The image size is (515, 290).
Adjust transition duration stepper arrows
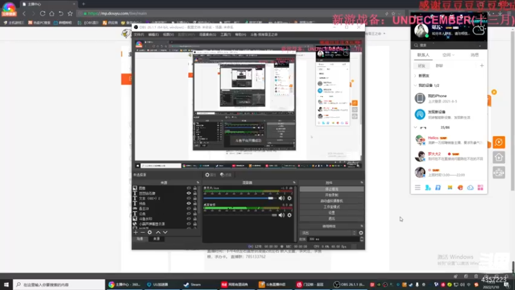[x=362, y=239]
